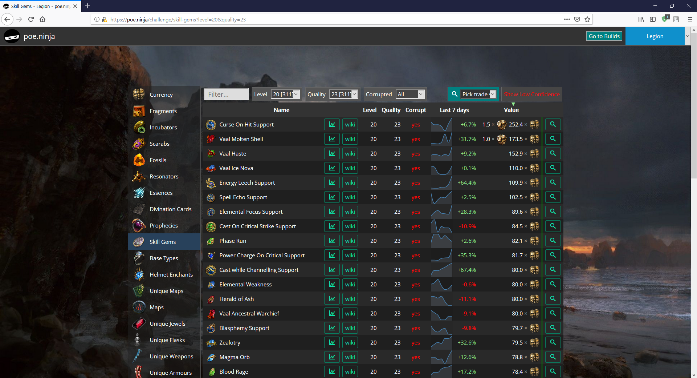Open the Corrupted filter dropdown
This screenshot has height=378, width=697.
pos(410,94)
